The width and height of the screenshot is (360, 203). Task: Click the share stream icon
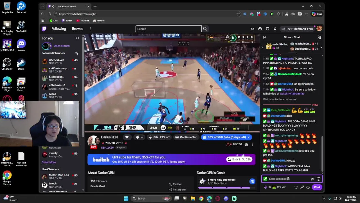tap(246, 144)
